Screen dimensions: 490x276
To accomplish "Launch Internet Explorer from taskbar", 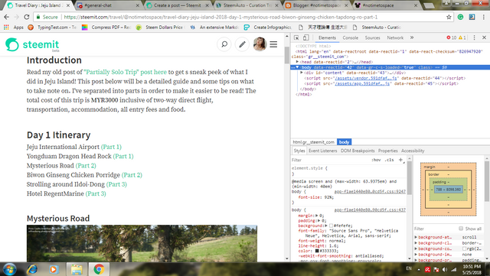I will pos(32,269).
